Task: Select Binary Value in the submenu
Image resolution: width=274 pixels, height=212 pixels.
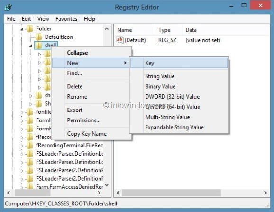Action: point(179,86)
